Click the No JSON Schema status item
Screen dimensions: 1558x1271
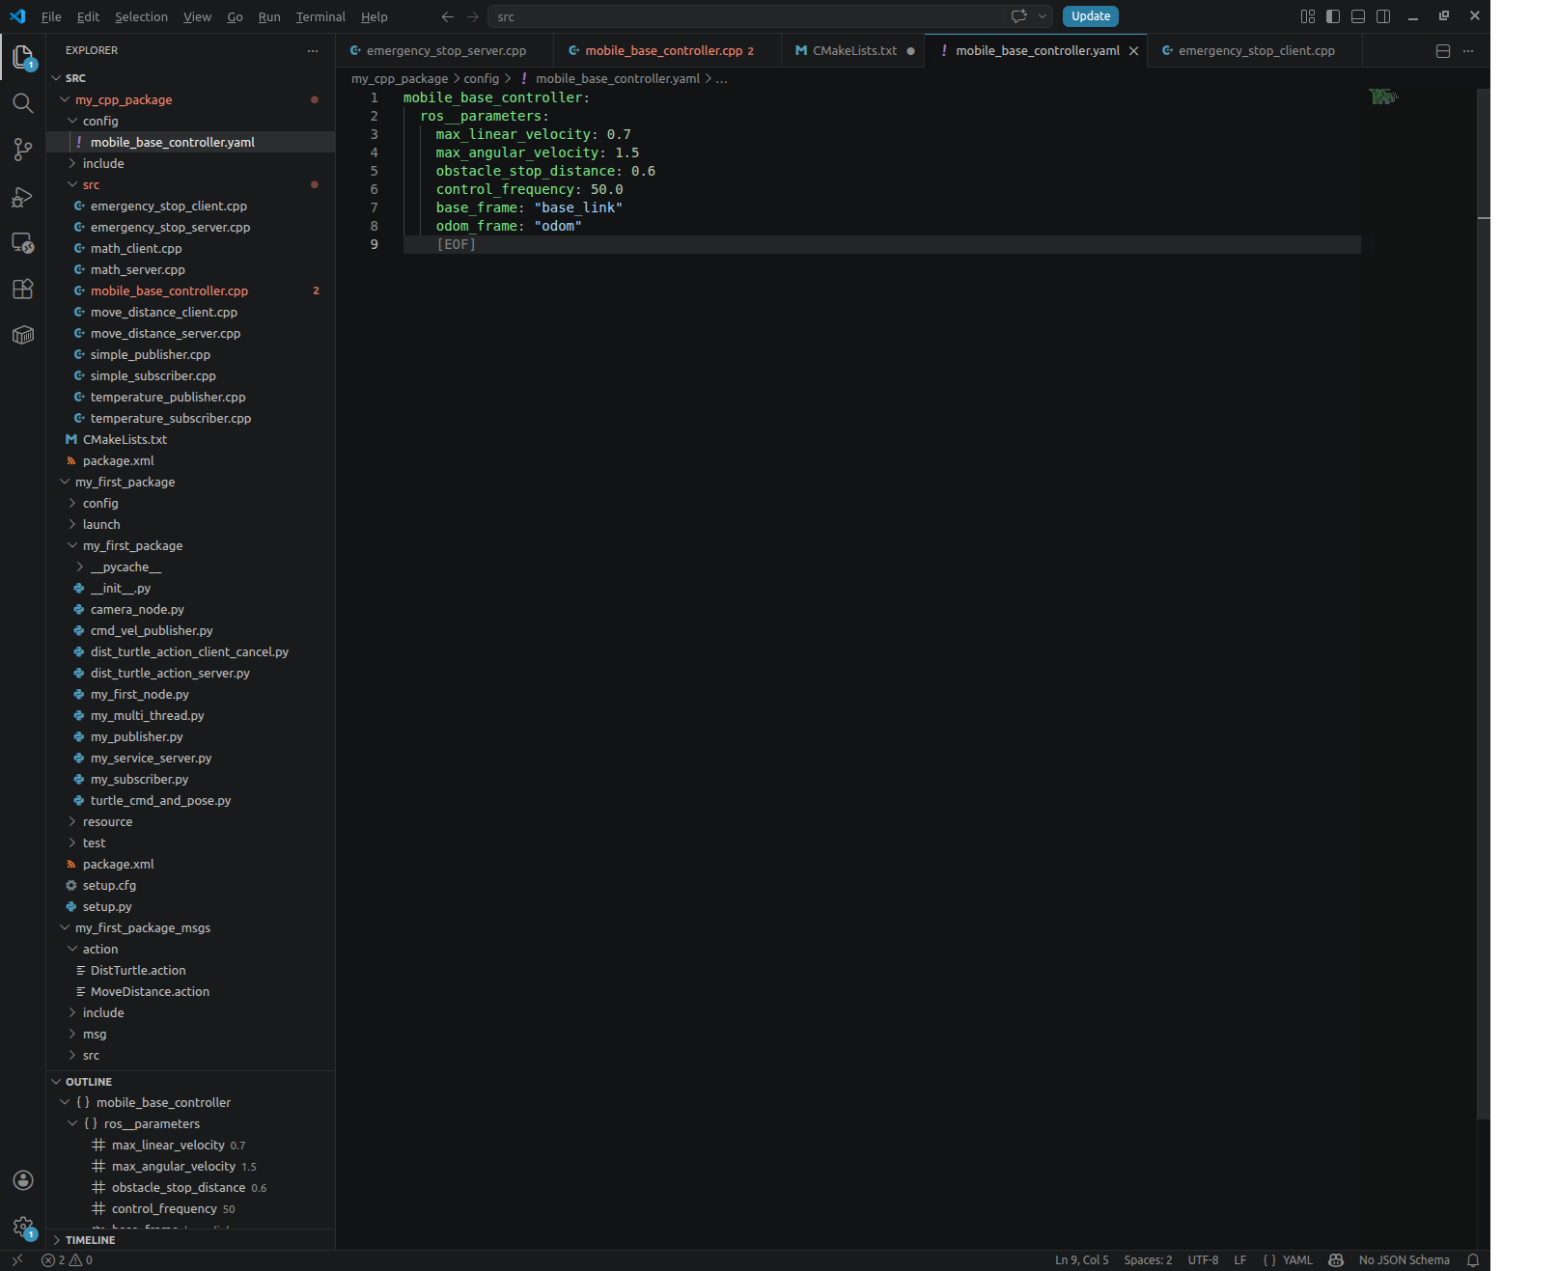[x=1405, y=1260]
